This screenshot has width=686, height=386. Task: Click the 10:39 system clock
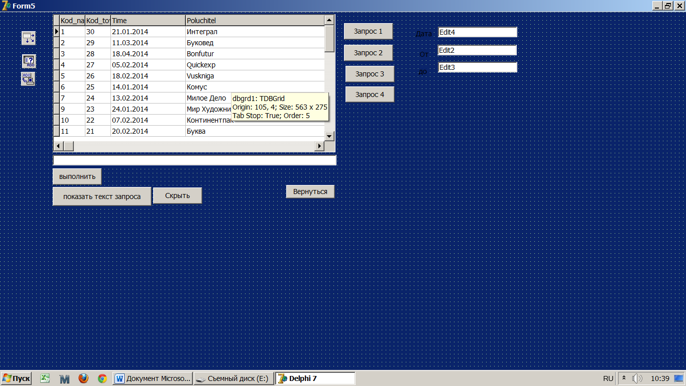pos(660,378)
